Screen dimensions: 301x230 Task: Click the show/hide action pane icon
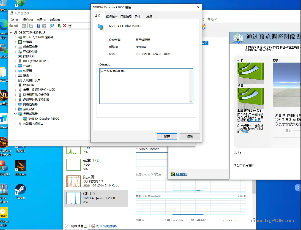click(44, 26)
